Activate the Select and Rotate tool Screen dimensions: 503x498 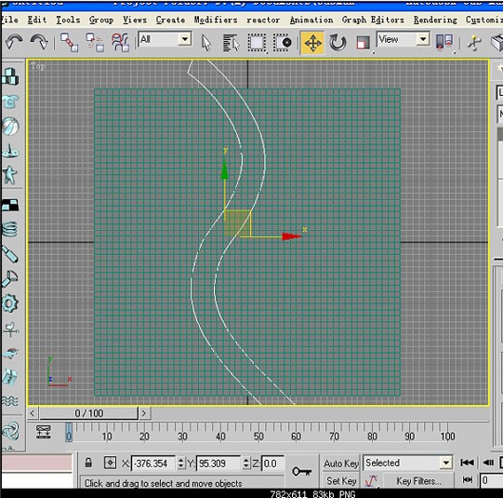tap(338, 43)
